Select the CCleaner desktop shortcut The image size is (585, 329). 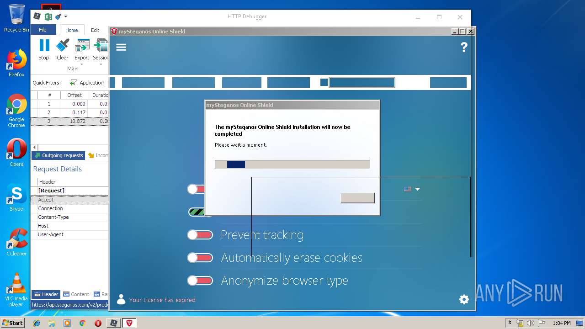[x=16, y=242]
